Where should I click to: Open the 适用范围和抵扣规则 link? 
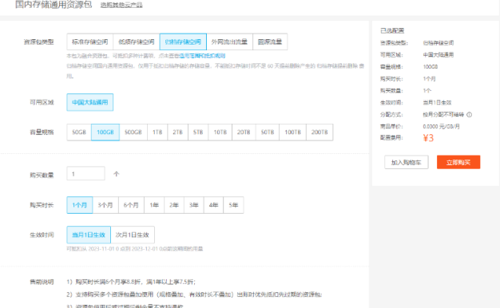coord(202,56)
